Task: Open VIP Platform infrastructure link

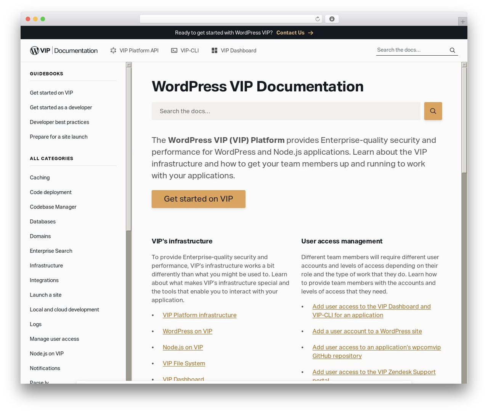Action: (199, 315)
